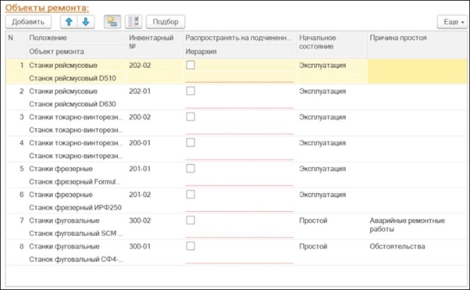470x290 pixels.
Task: Click the Распространять на подчиненн... header
Action: (x=240, y=38)
